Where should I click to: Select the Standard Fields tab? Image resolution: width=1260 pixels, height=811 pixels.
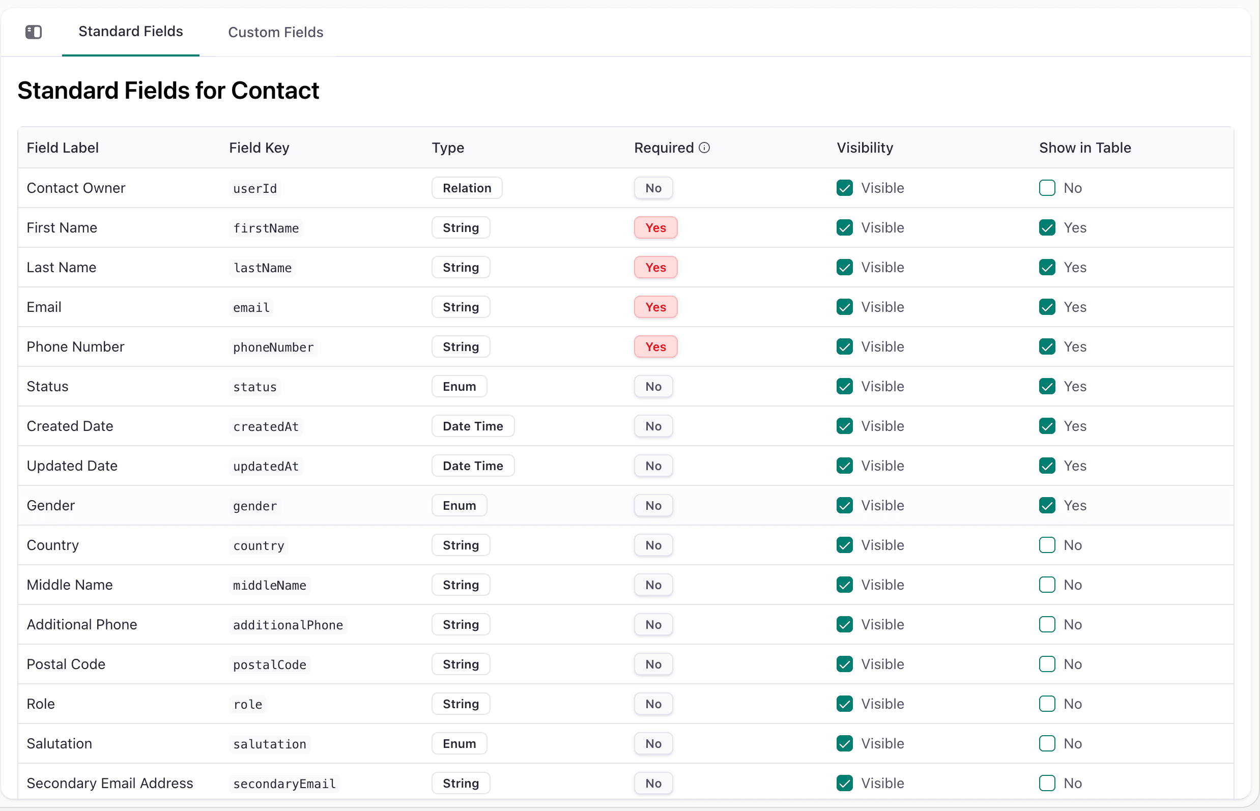[131, 32]
